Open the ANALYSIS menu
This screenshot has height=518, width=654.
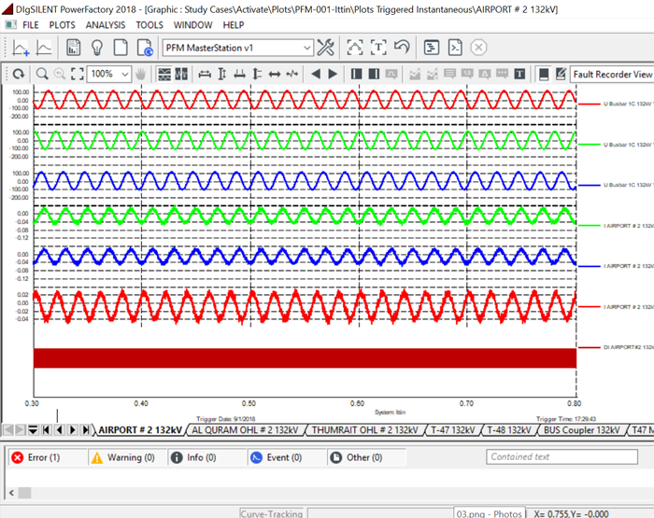(x=105, y=25)
